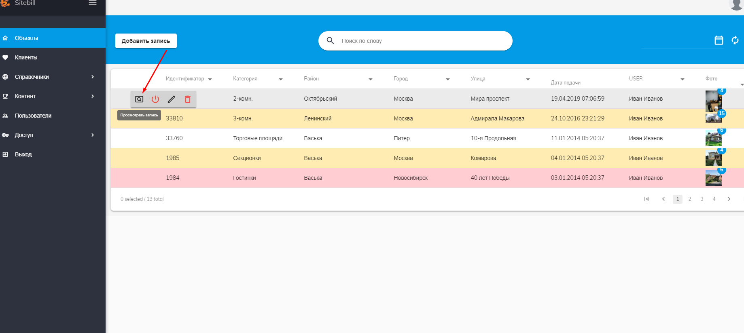Click the exit icon beside Выход
Screen dimensions: 744x333
pos(5,154)
